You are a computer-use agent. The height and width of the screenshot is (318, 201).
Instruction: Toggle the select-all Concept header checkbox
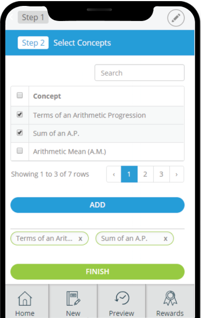[19, 95]
